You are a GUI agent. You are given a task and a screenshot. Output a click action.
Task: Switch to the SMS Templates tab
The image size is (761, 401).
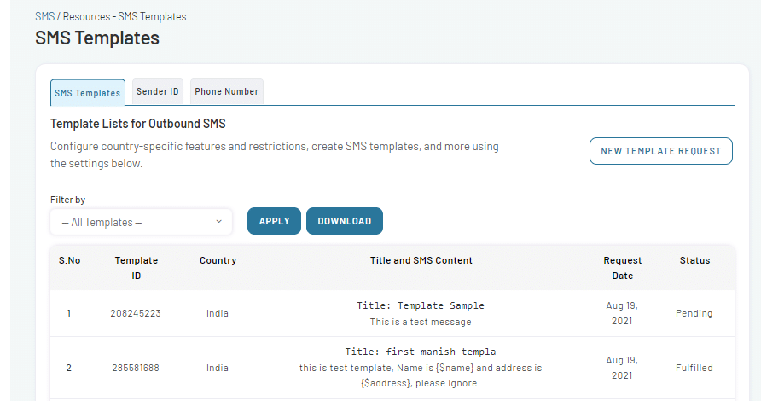[x=87, y=93]
